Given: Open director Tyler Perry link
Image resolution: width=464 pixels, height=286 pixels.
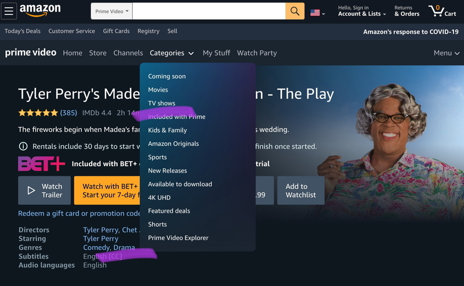Looking at the screenshot, I should [x=101, y=230].
